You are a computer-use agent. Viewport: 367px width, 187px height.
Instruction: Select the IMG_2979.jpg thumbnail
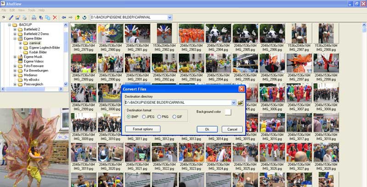[83, 34]
